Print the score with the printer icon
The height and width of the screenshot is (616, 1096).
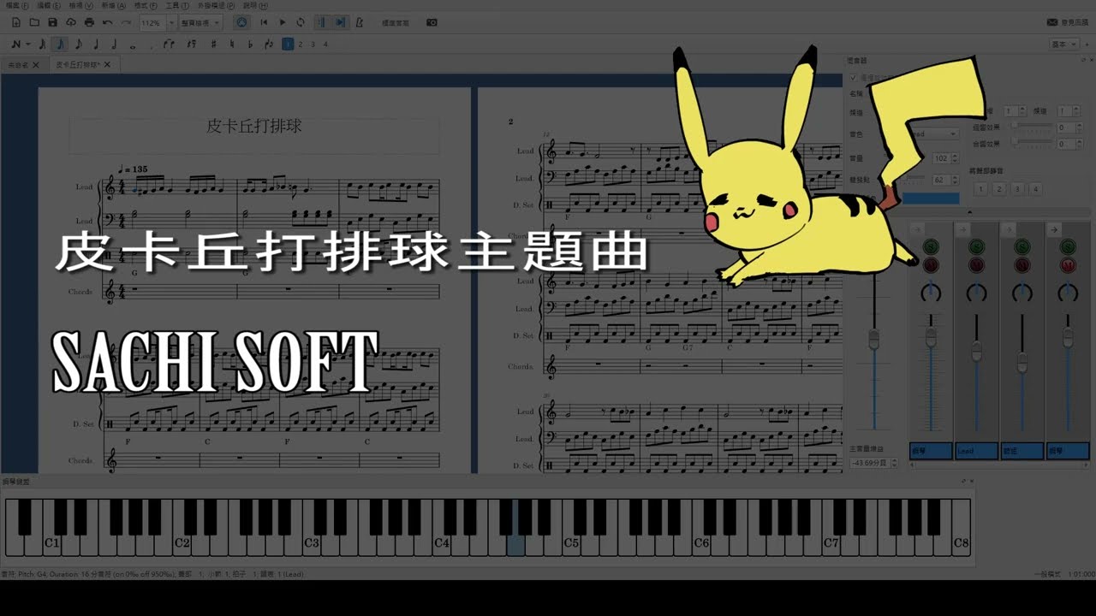(x=89, y=22)
